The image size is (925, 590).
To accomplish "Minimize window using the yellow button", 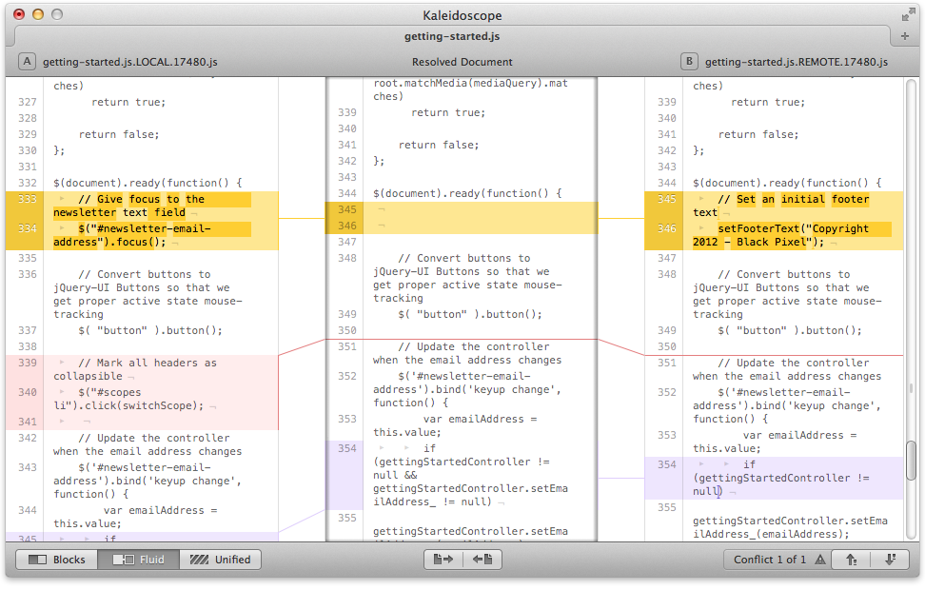I will [x=38, y=15].
